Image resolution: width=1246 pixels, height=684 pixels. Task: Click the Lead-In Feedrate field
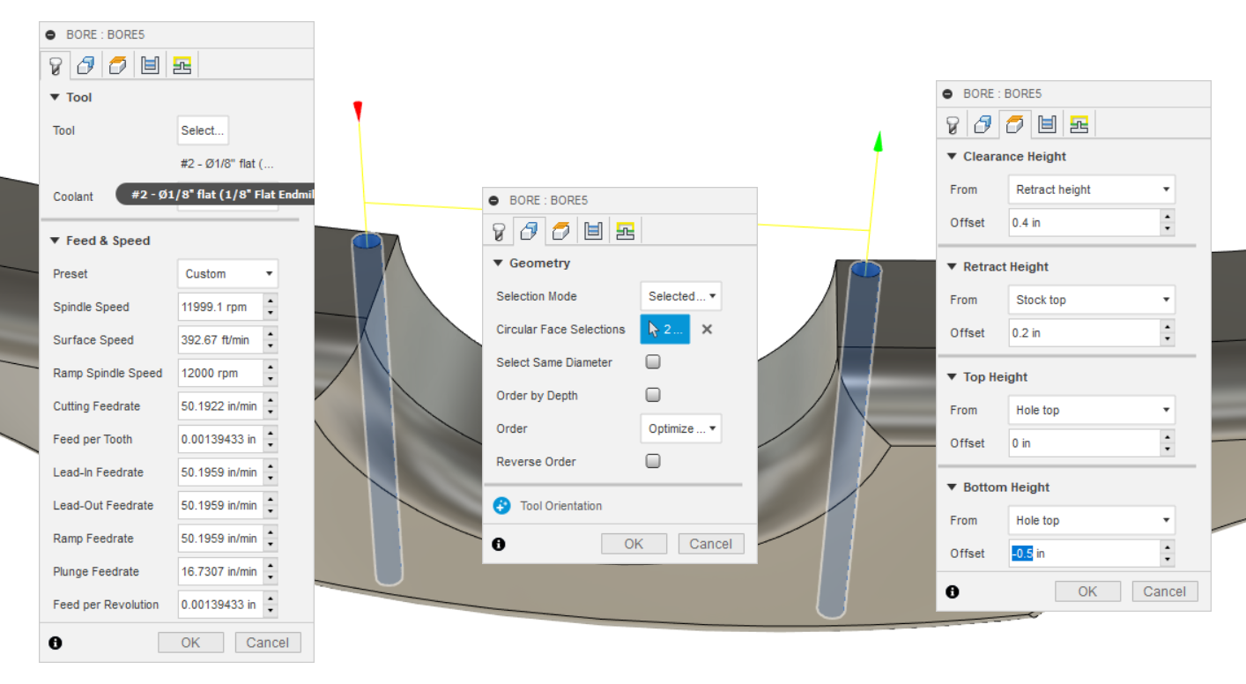[x=220, y=472]
